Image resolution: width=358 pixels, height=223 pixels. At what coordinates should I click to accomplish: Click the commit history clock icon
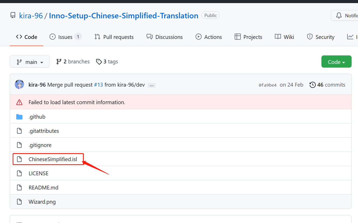pos(312,85)
